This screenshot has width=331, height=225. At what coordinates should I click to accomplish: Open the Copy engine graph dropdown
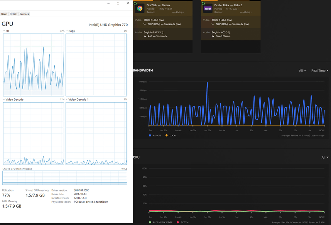(67, 31)
